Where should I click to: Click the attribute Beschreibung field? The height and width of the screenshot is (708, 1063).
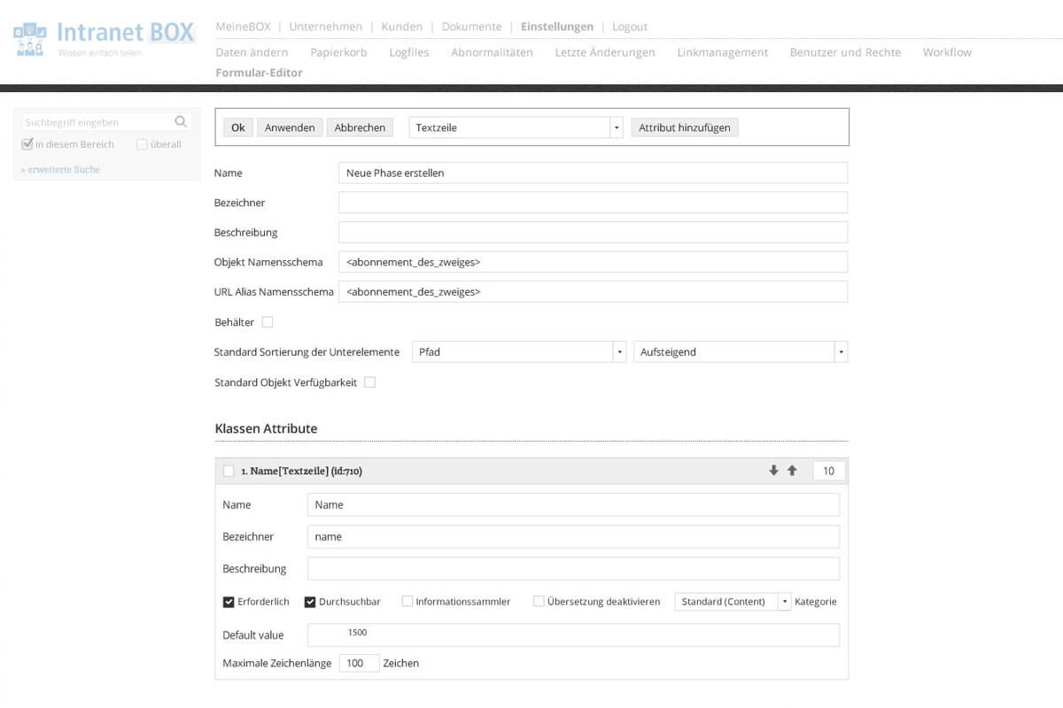(x=573, y=568)
